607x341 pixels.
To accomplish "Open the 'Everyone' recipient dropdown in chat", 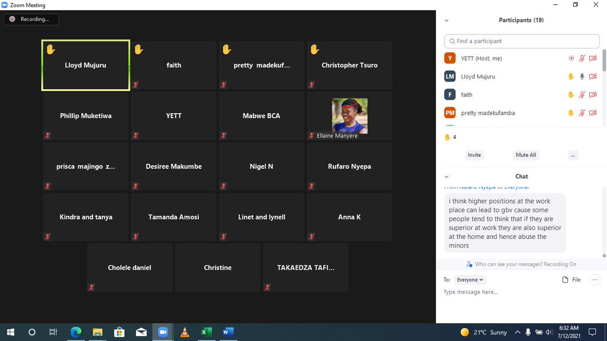I will click(x=469, y=279).
